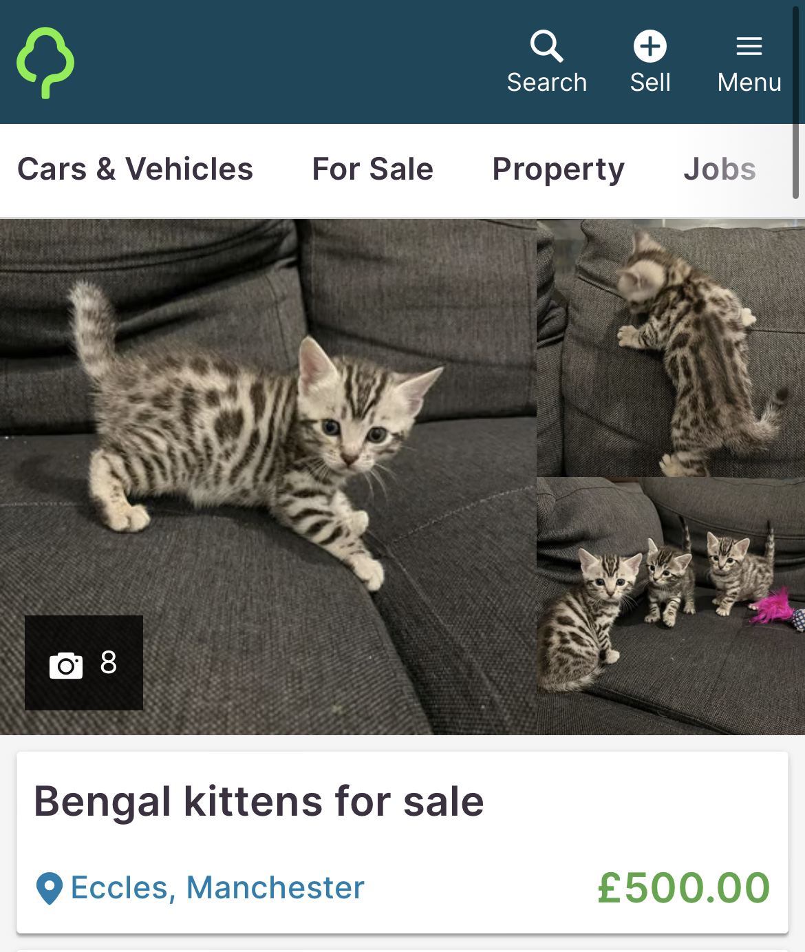Open the Menu text label
Screen dimensions: 805x952
click(x=749, y=83)
